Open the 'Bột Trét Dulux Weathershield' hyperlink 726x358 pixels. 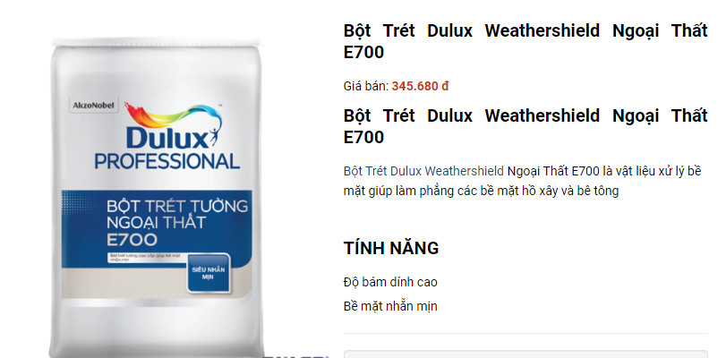coord(423,171)
